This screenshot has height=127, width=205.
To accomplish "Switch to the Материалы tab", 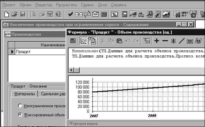I will 25,94.
